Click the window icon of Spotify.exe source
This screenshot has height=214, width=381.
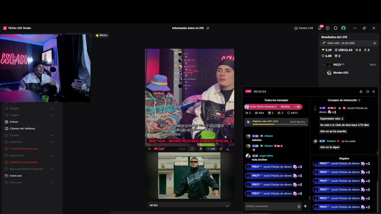(x=7, y=155)
